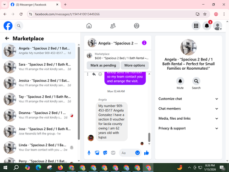Expand the Privacy & support section
The width and height of the screenshot is (229, 172).
click(x=188, y=128)
